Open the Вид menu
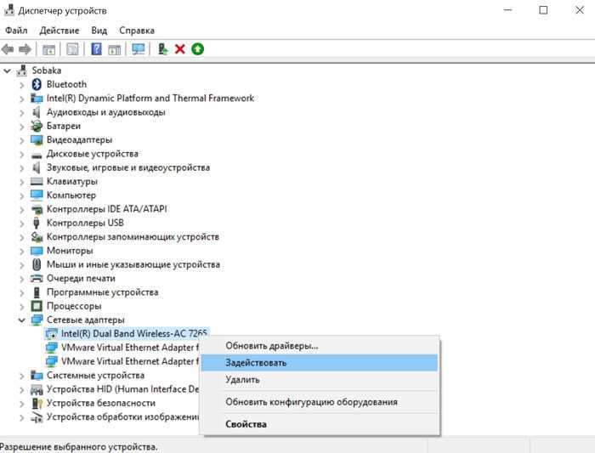 coord(99,31)
